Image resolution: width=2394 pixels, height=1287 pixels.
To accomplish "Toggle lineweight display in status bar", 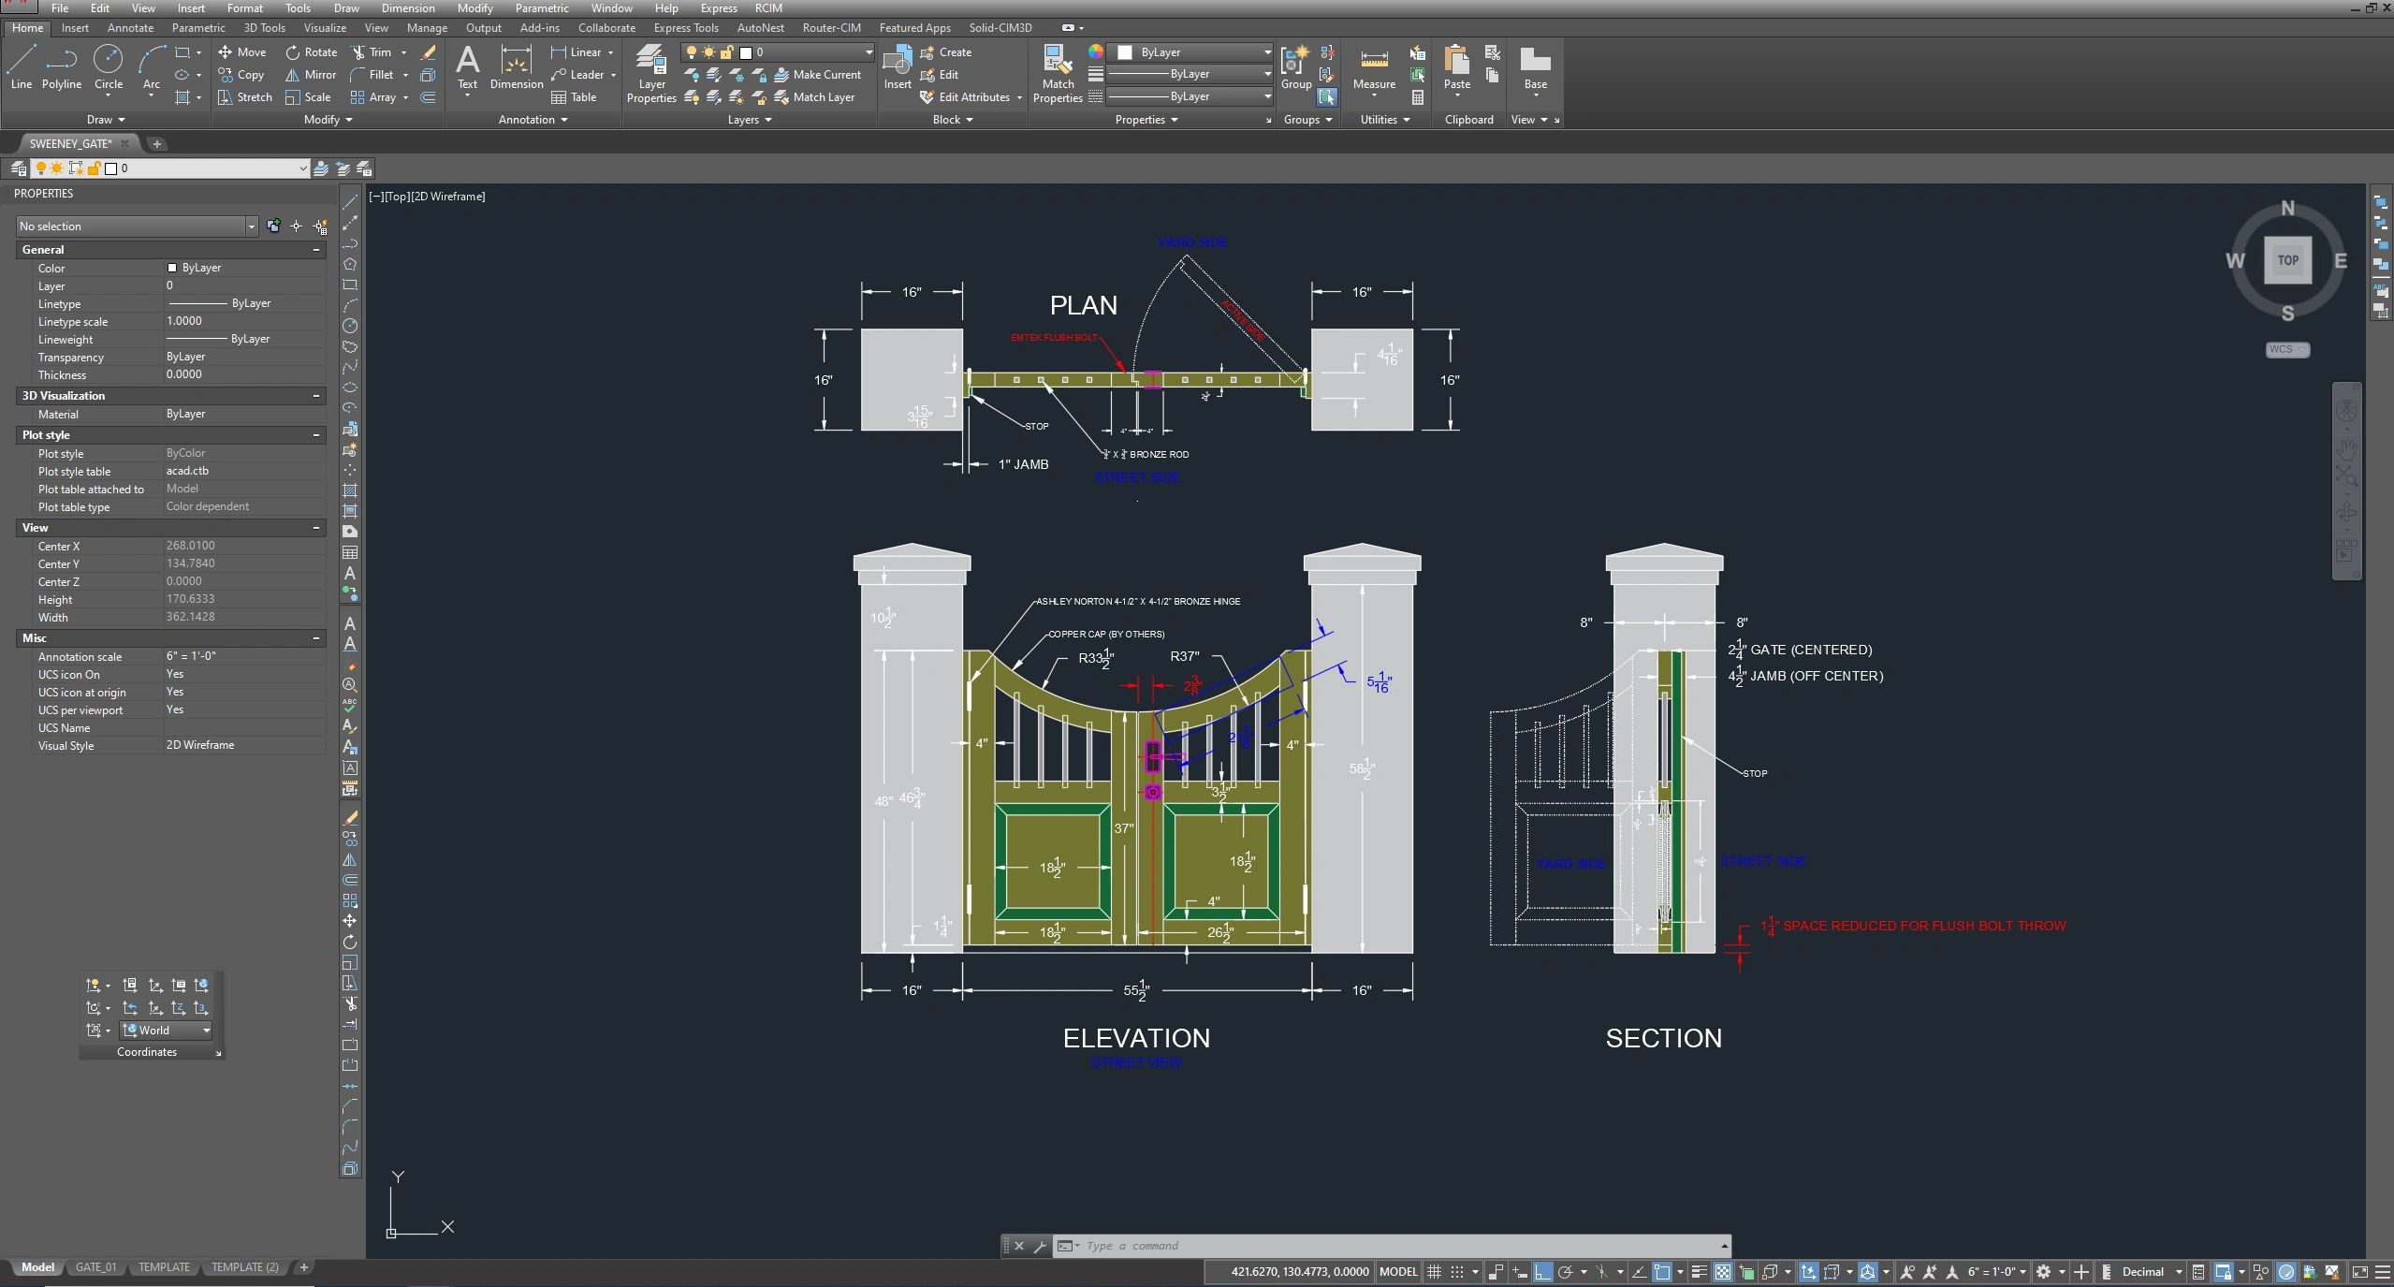I will coord(1699,1271).
